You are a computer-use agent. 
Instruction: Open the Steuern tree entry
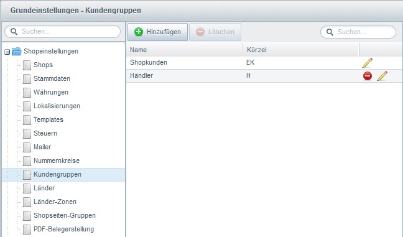tap(45, 133)
